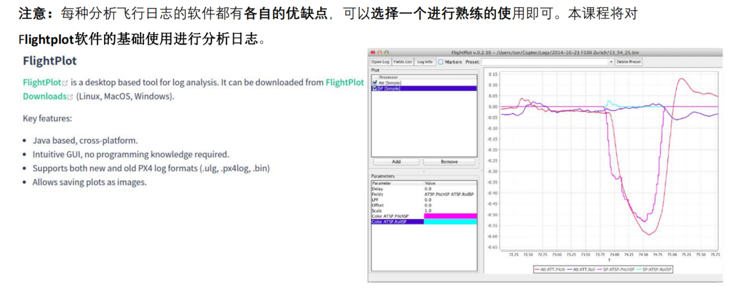The image size is (729, 288).
Task: Click the external-link icon after Downloads
Action: tap(70, 97)
